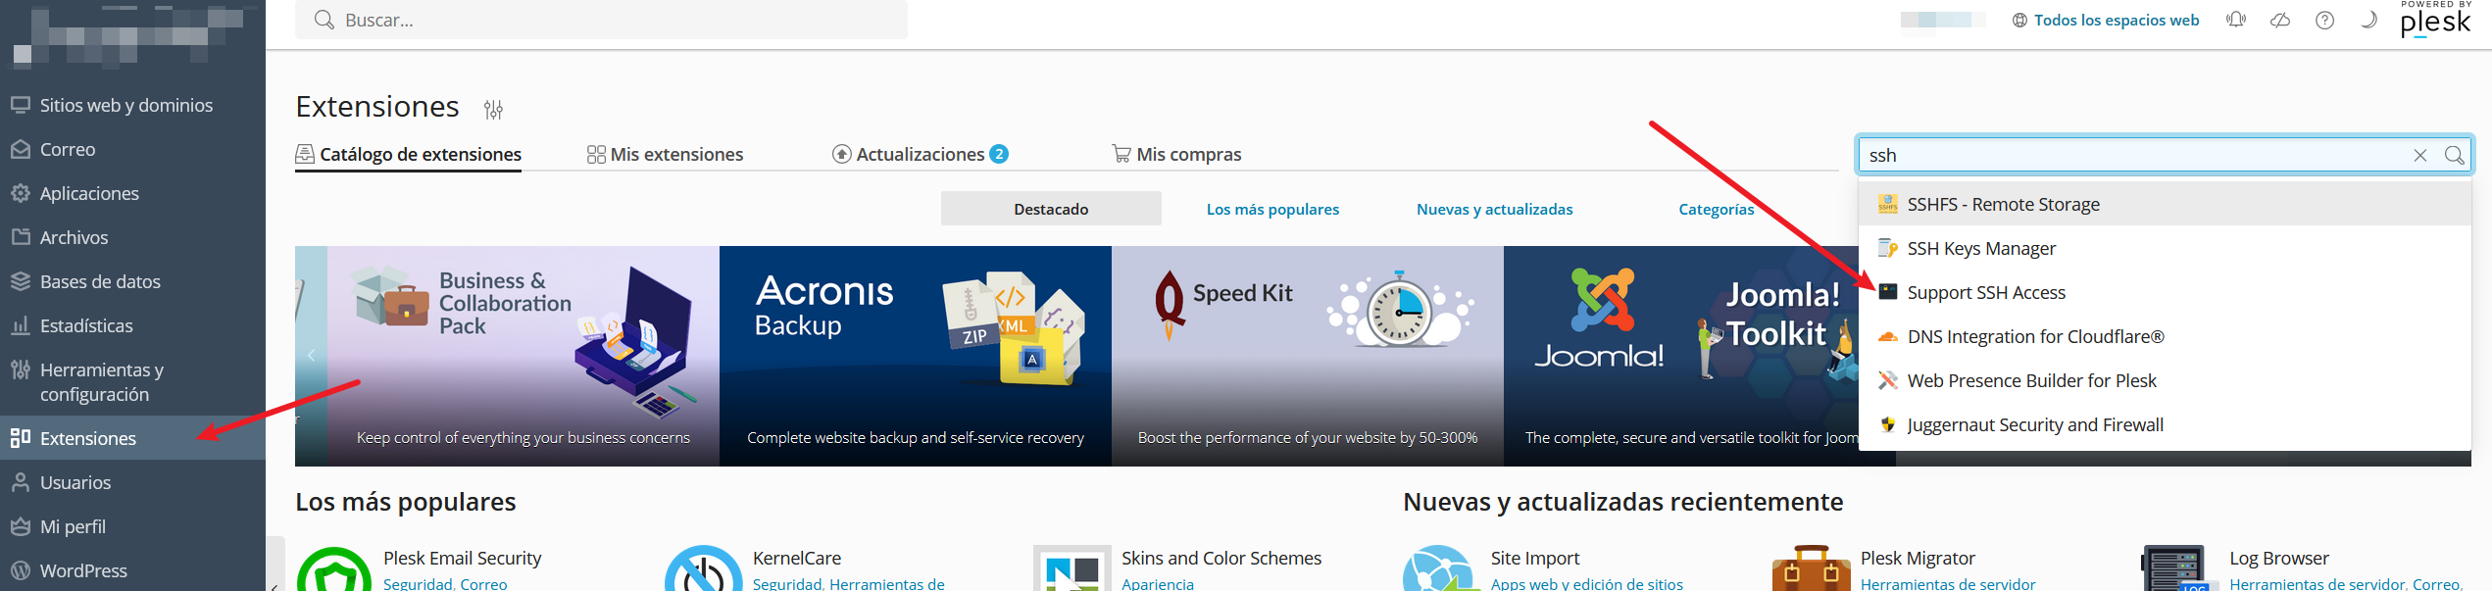The height and width of the screenshot is (591, 2492).
Task: Clear the ssh search text
Action: point(2419,155)
